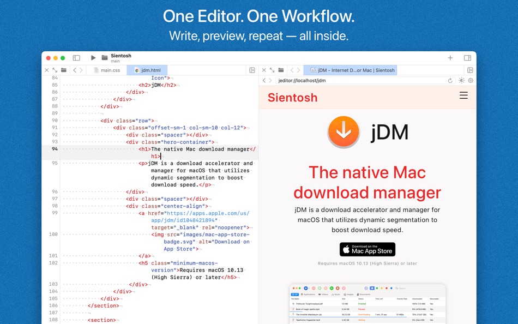
Task: Select line number 102 in the gutter
Action: point(53,263)
